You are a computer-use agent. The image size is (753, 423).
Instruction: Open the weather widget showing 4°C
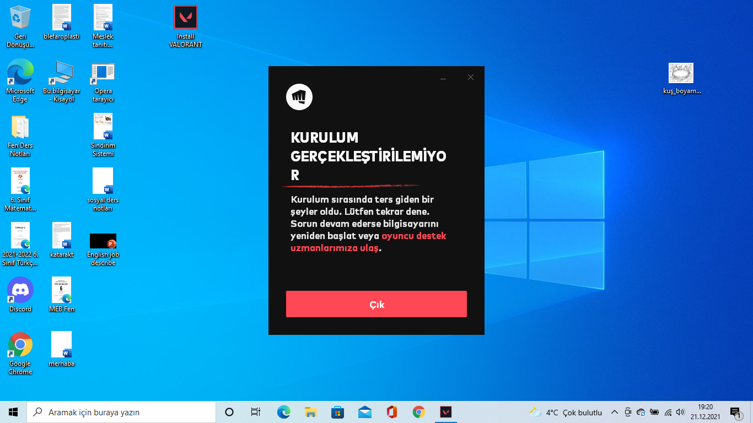coord(566,412)
